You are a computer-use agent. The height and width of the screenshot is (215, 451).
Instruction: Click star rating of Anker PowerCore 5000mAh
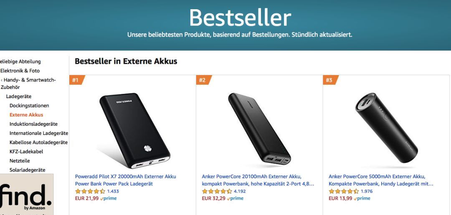[344, 191]
